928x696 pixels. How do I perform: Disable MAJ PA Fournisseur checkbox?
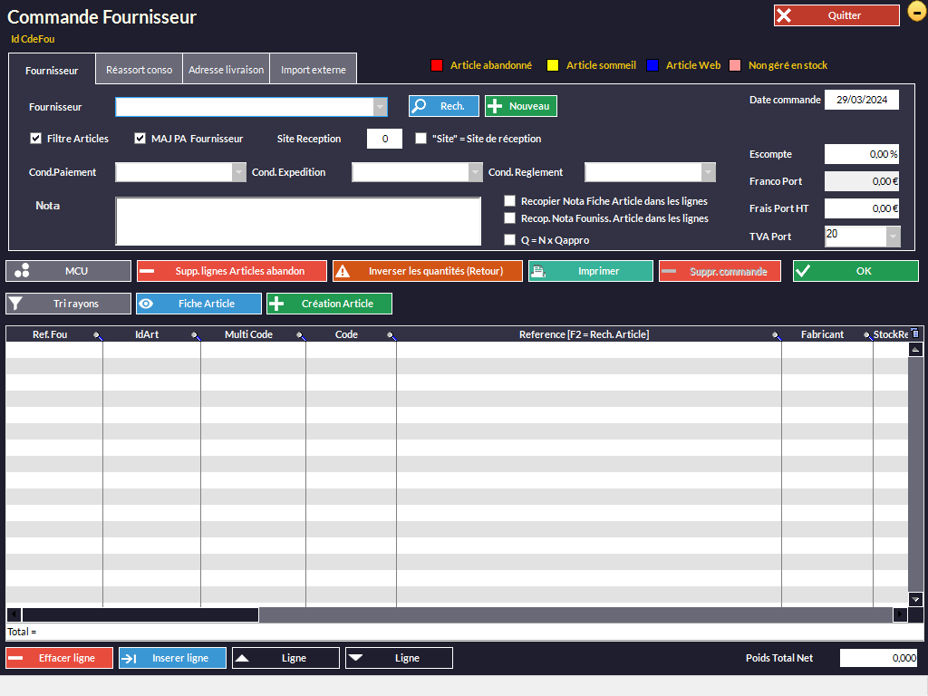click(140, 139)
